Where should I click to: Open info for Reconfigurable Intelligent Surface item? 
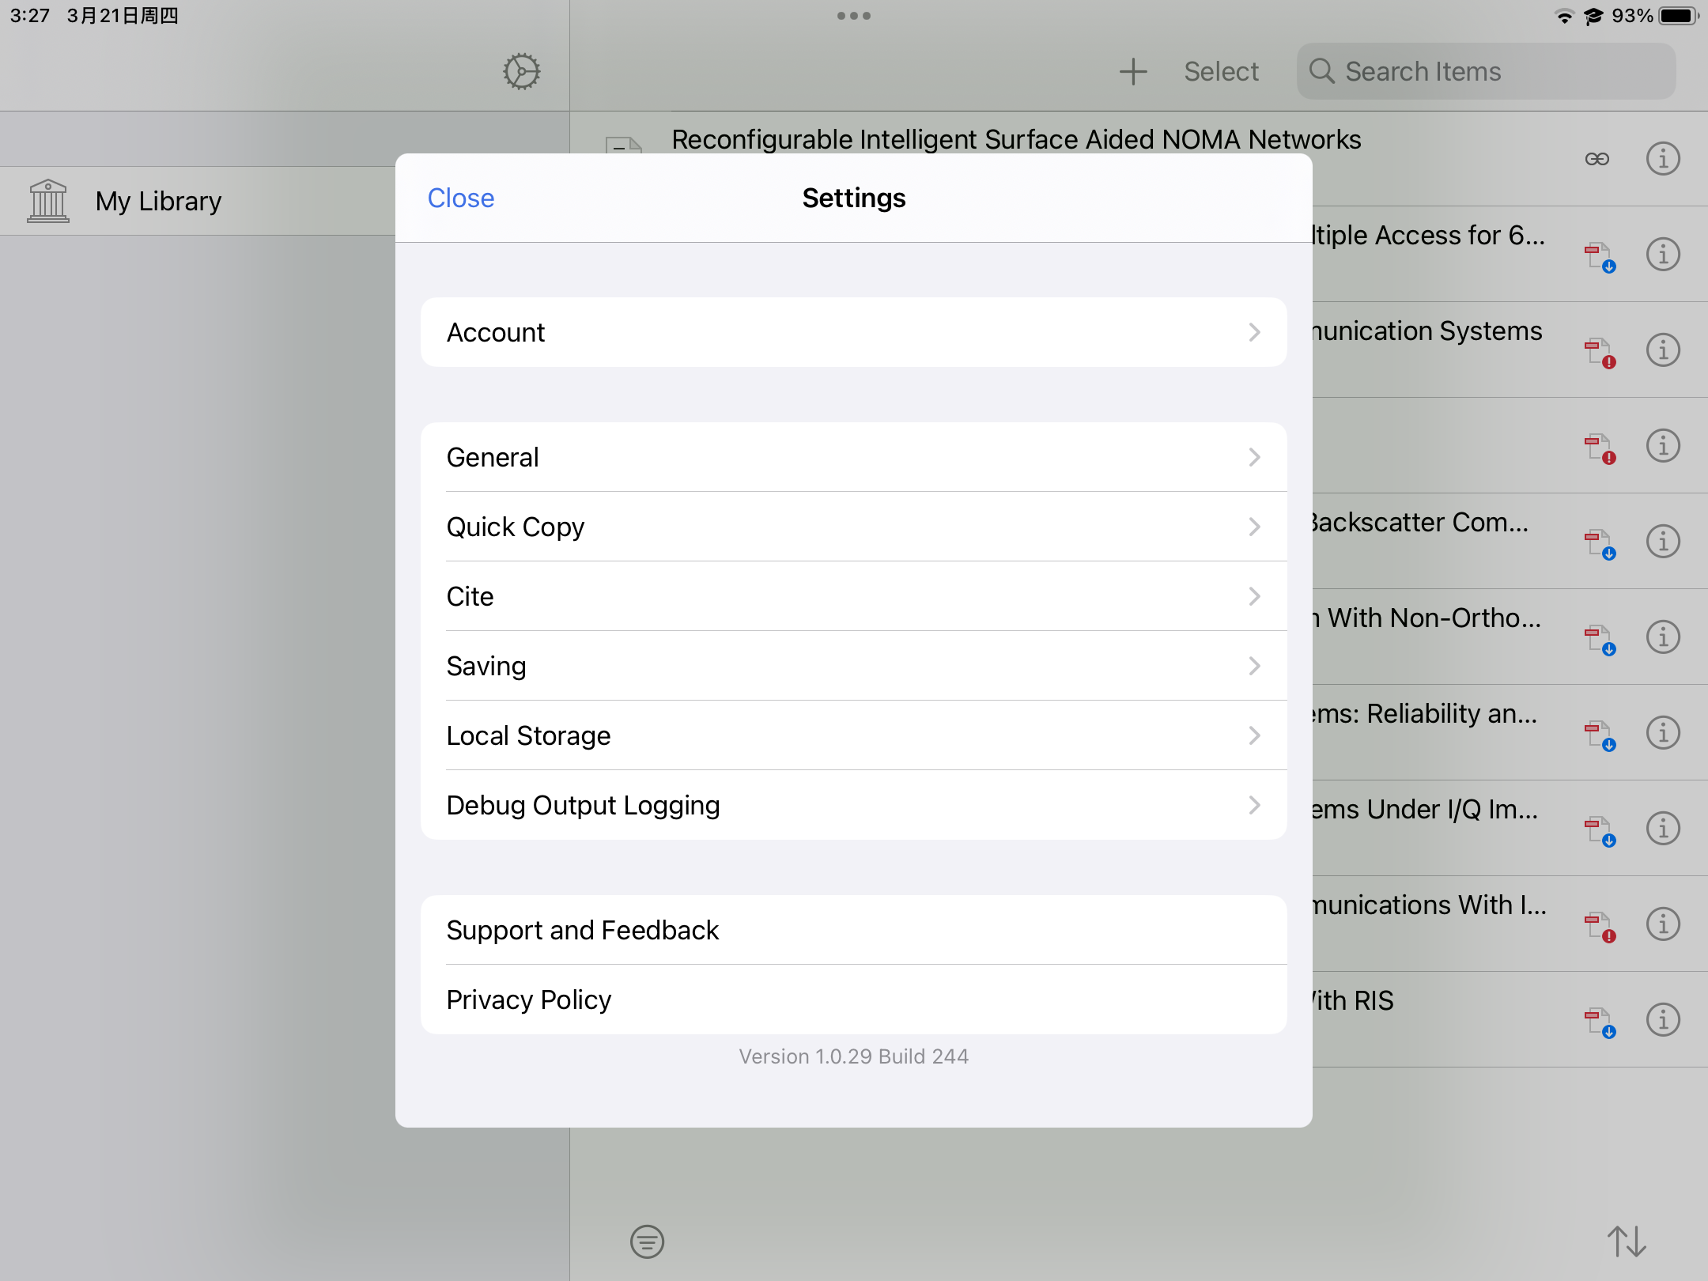pyautogui.click(x=1662, y=159)
